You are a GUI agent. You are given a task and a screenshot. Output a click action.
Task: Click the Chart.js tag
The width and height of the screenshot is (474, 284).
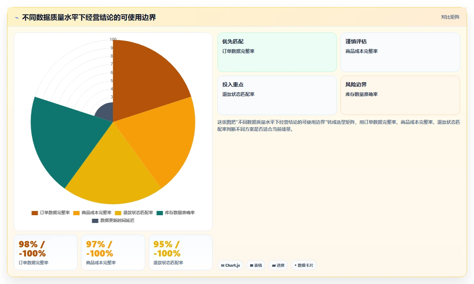[230, 265]
